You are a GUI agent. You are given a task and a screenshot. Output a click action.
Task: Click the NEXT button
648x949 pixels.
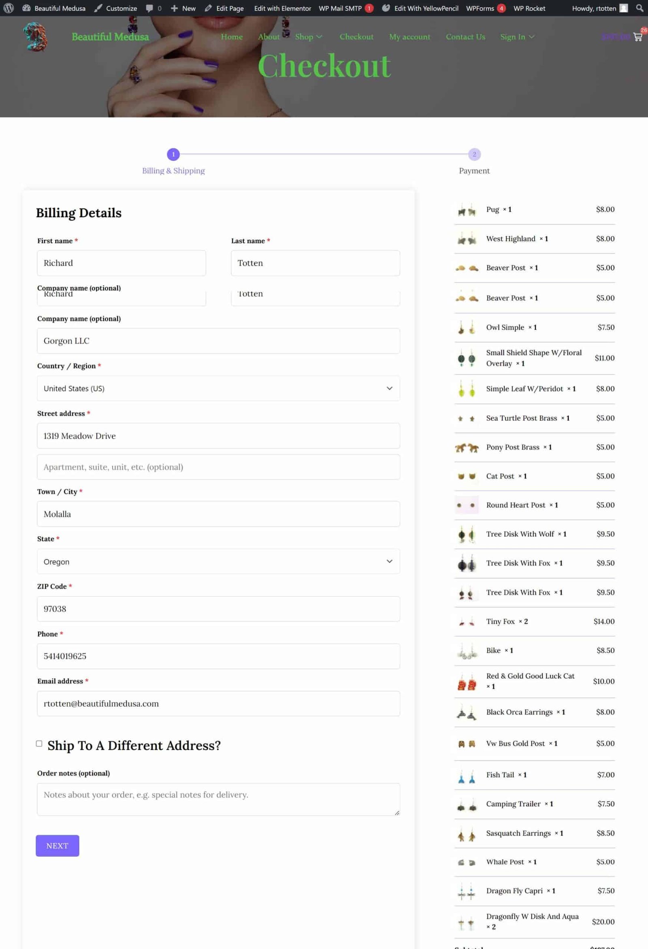(57, 845)
